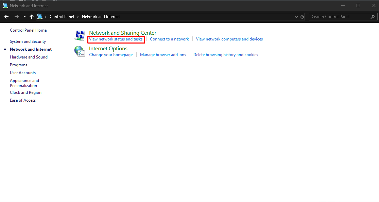Open Hardware and Sound category
This screenshot has height=202, width=379.
point(29,57)
